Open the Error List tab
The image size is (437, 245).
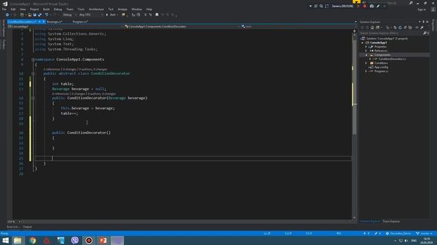[x=13, y=227]
